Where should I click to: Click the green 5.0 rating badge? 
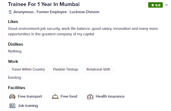(x=155, y=5)
